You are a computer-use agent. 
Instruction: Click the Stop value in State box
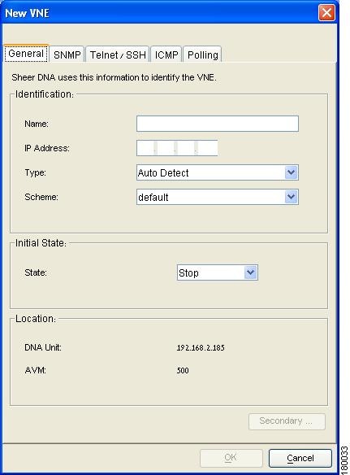(x=188, y=273)
